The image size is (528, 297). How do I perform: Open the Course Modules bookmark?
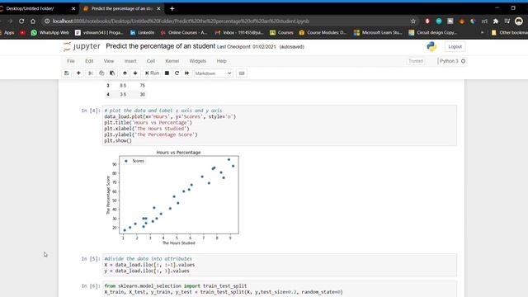pos(323,33)
